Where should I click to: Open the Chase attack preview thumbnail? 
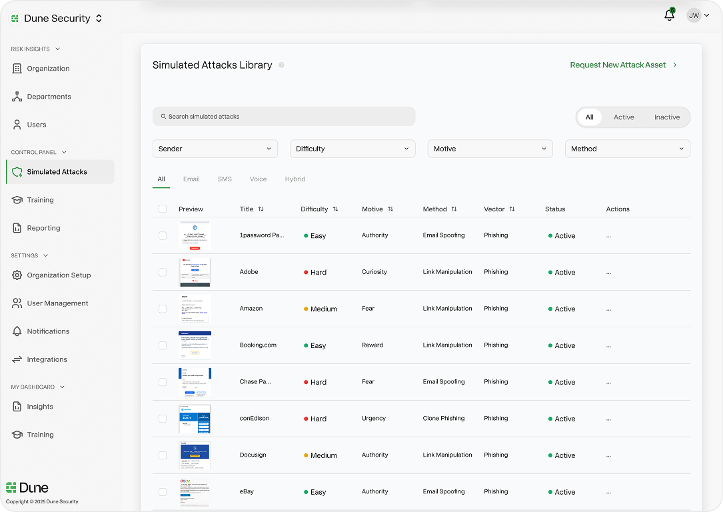click(x=195, y=382)
